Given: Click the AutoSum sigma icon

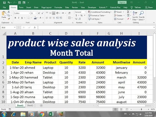Looking at the screenshot, I should point(128,12).
